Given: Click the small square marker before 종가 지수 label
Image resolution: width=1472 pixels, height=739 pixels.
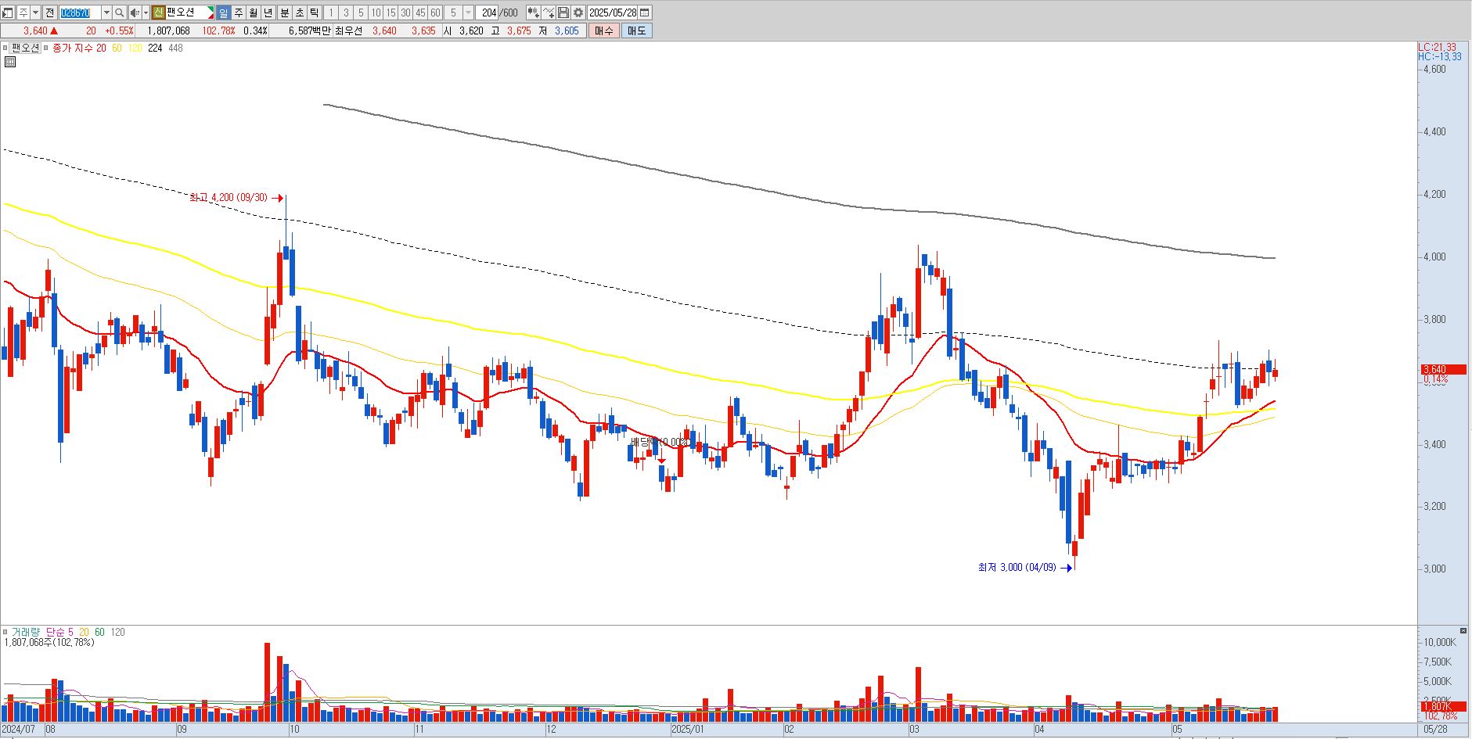Looking at the screenshot, I should click(47, 48).
